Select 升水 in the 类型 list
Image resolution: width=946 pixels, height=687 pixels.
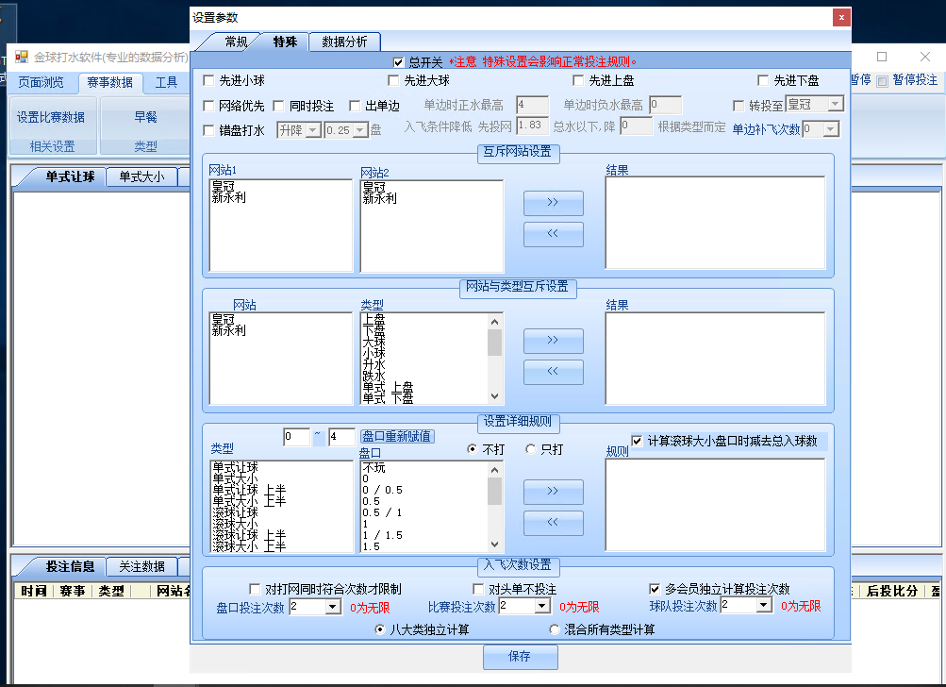373,364
